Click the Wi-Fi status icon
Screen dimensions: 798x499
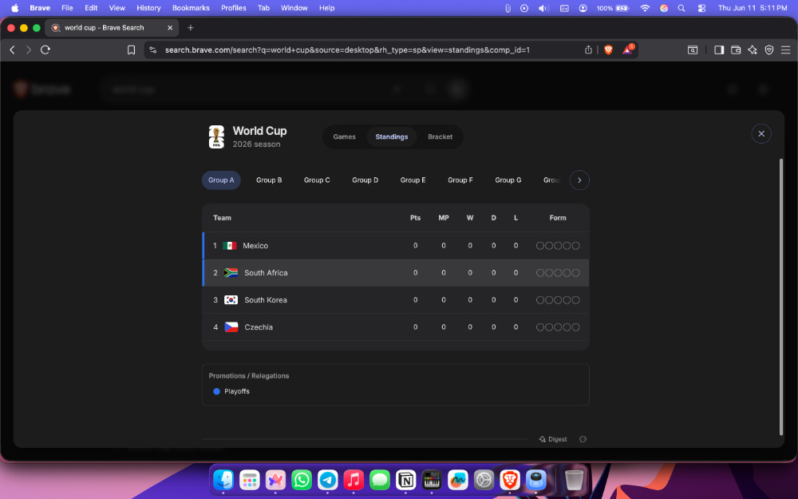(645, 8)
